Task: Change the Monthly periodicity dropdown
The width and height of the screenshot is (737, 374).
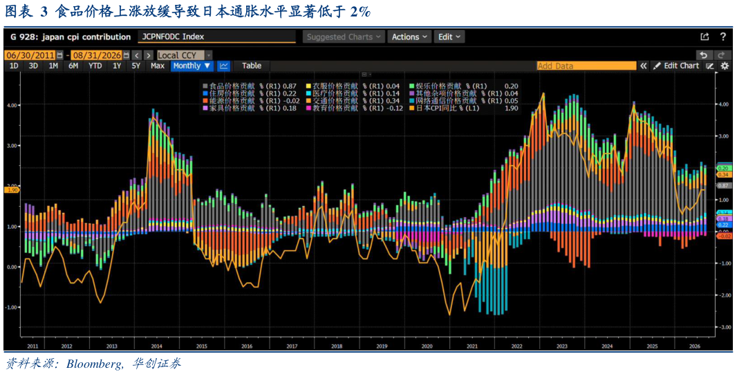Action: pos(192,66)
